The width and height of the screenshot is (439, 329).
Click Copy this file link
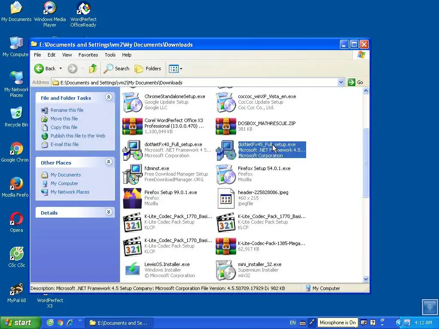pos(64,127)
